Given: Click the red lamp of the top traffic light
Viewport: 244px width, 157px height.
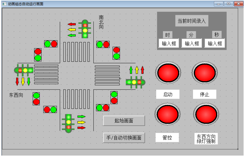Looking at the screenshot, I should click(x=85, y=25).
